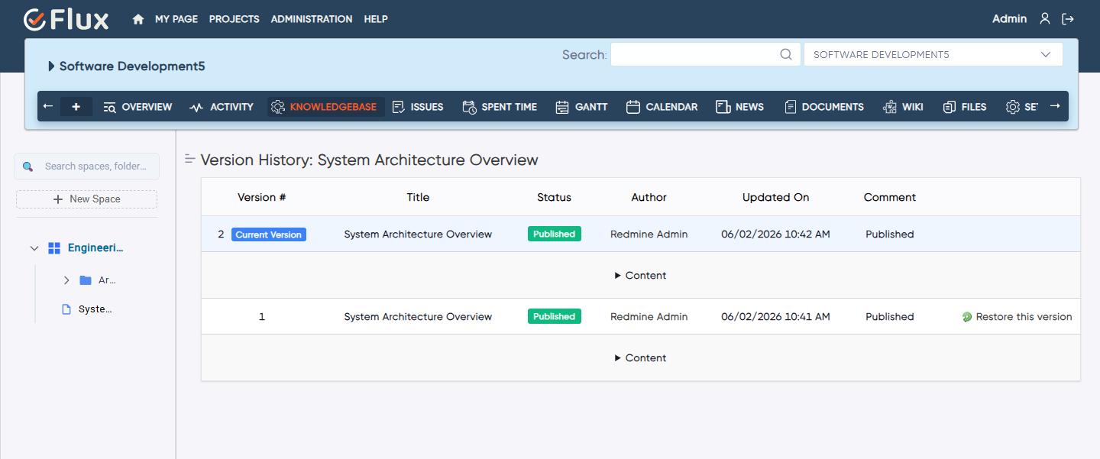Screen dimensions: 1100x459
Task: Click the logout icon
Action: (1068, 19)
